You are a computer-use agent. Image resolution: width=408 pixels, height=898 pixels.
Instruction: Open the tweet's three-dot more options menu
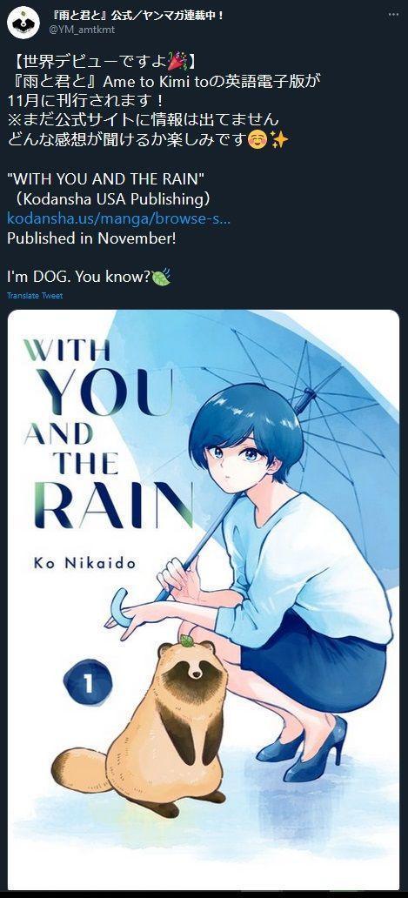coord(393,15)
